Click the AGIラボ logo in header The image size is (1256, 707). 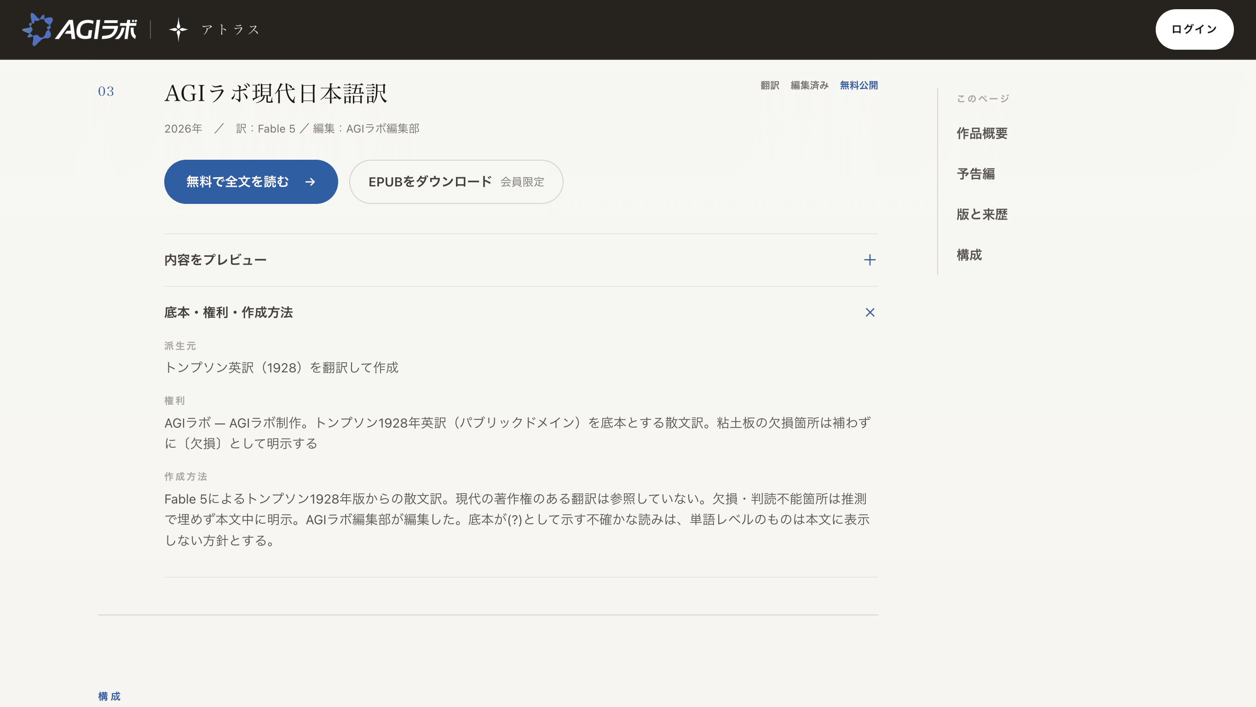(x=80, y=29)
